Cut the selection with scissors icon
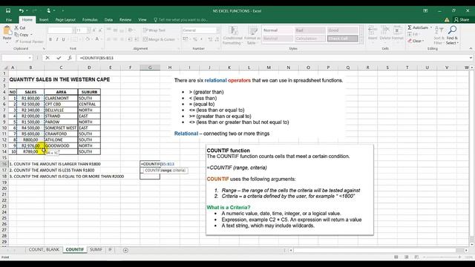This screenshot has height=267, width=475. coord(16,27)
